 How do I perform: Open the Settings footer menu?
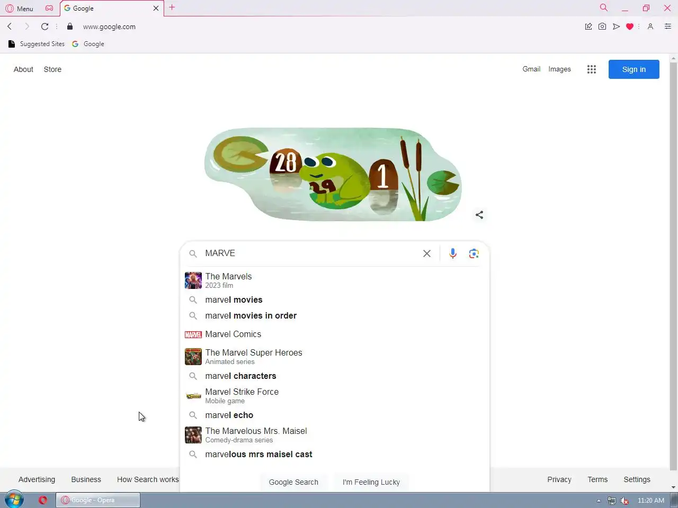[637, 479]
